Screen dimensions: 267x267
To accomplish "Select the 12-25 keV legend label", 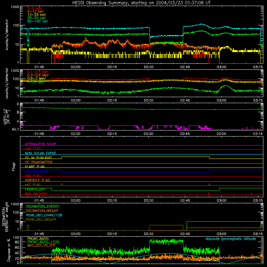I will click(36, 15).
